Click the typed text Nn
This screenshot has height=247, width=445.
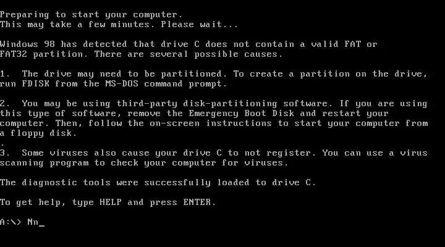(33, 222)
